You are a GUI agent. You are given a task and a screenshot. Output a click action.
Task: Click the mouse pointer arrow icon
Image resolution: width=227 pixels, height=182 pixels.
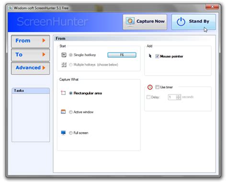pyautogui.click(x=150, y=56)
